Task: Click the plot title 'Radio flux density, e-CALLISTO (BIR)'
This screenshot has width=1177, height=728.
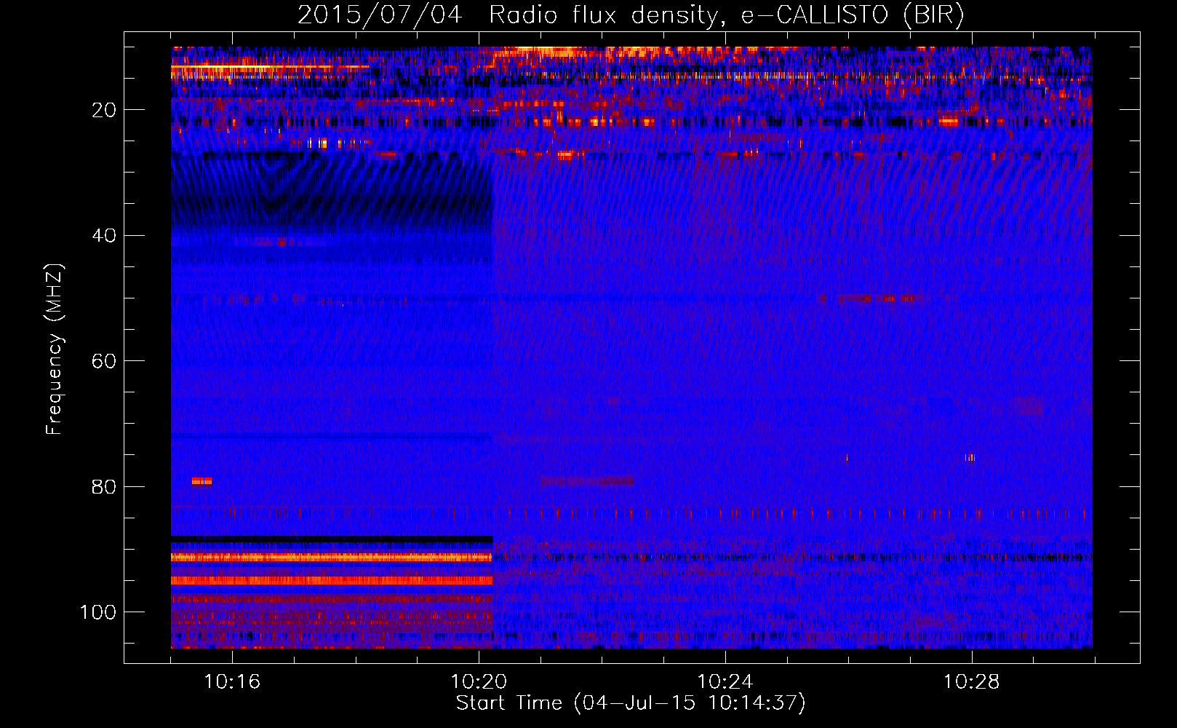Action: pyautogui.click(x=727, y=15)
